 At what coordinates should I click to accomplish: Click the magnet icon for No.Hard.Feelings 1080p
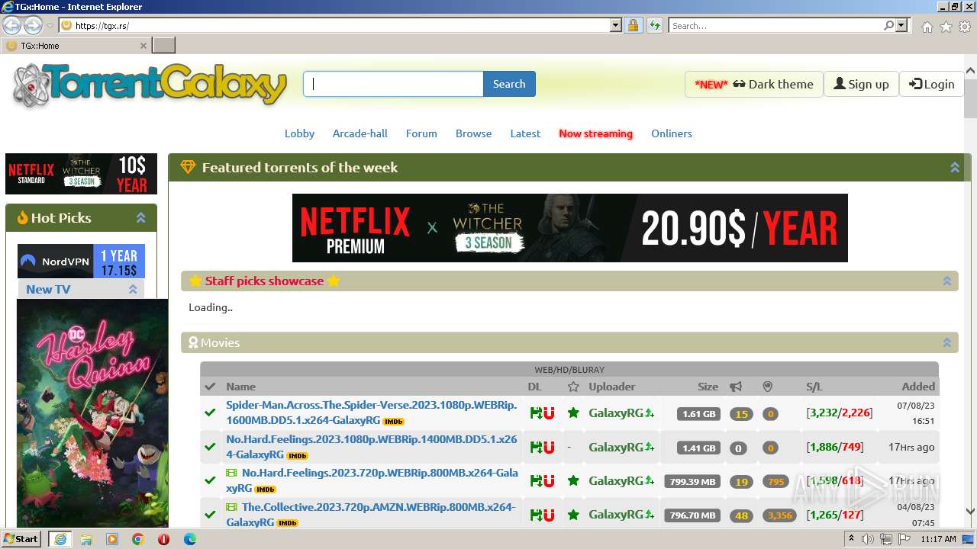click(x=547, y=447)
